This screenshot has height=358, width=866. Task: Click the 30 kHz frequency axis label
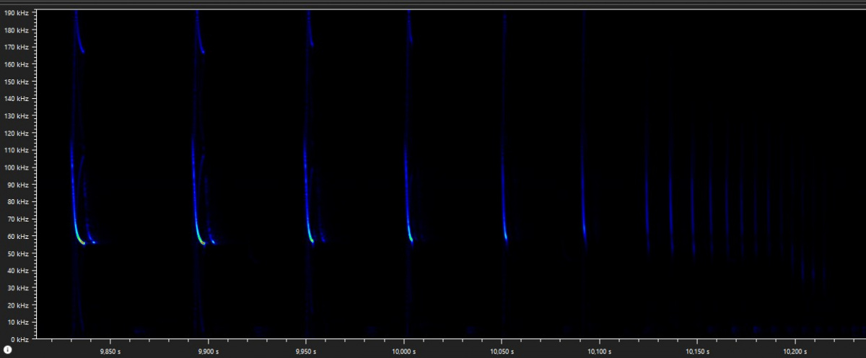pos(17,288)
